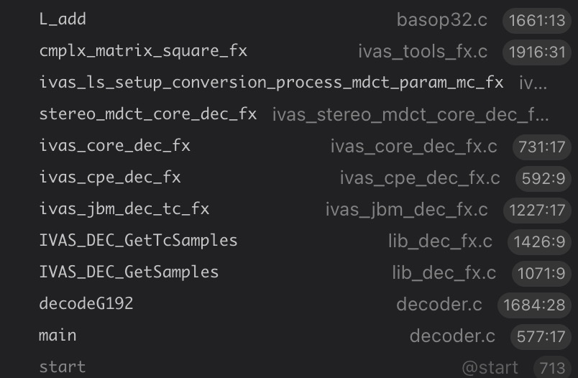This screenshot has width=578, height=378.
Task: Open basop32.c line badge 1661:13
Action: pyautogui.click(x=536, y=20)
